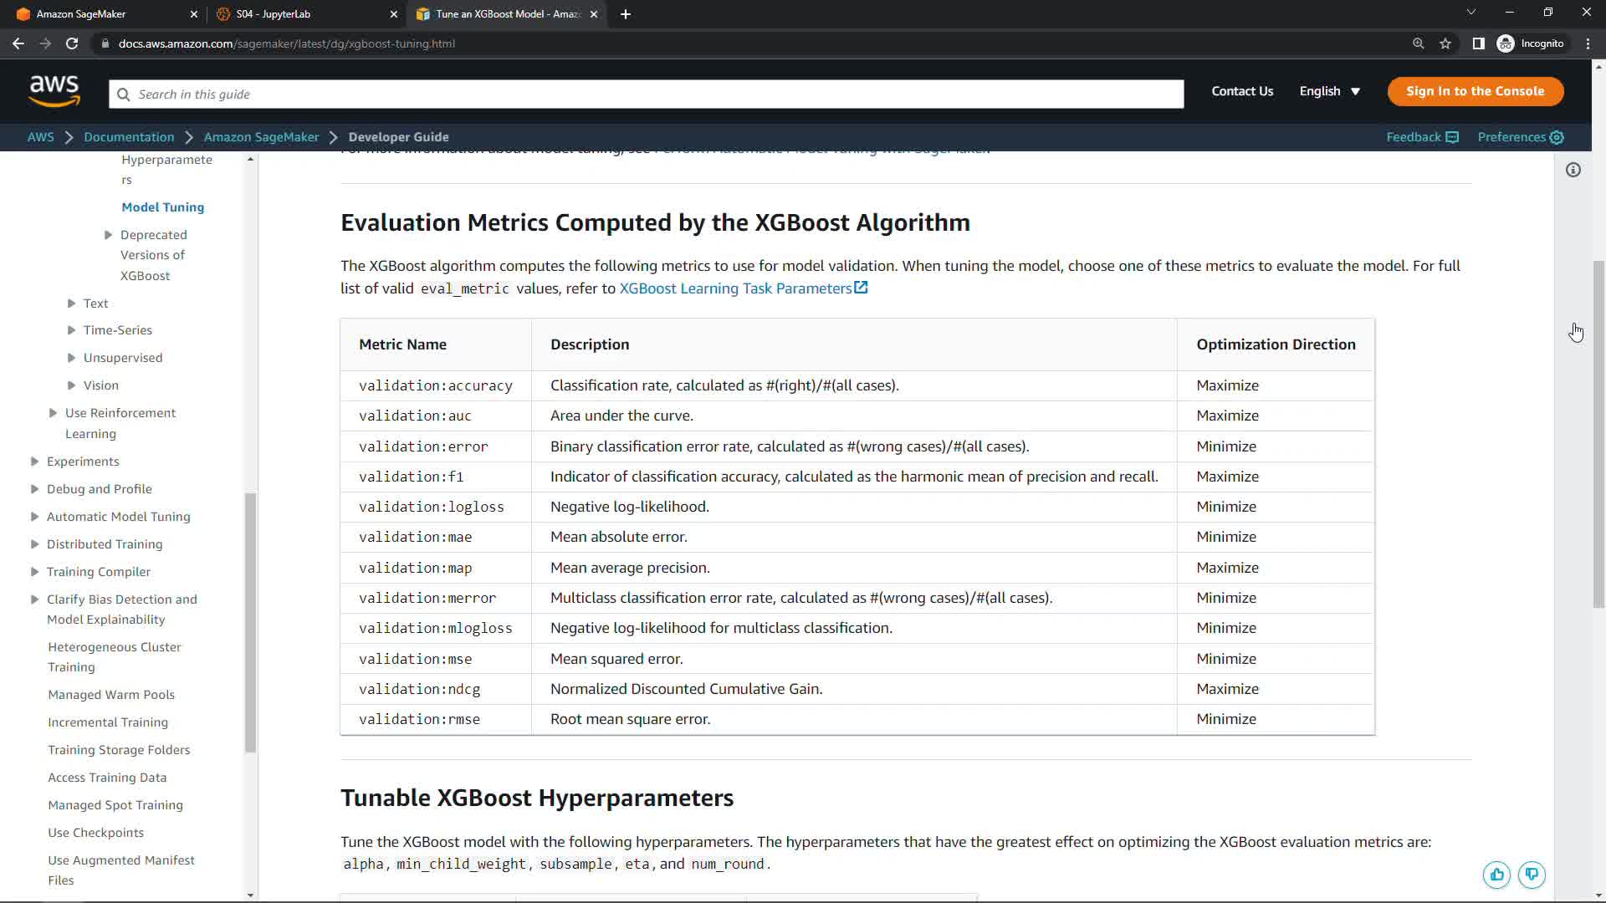Click the sidebar navigation scrollbar thumb
This screenshot has width=1606, height=903.
point(250,623)
